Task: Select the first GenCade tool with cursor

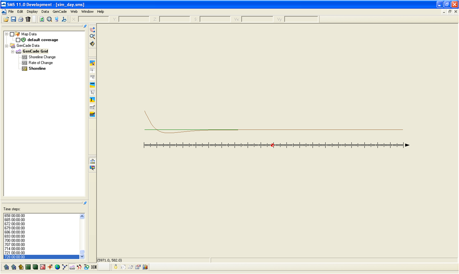Action: (92, 63)
